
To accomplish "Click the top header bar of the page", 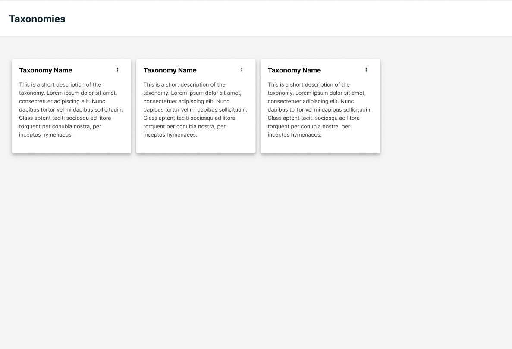I will click(x=256, y=19).
